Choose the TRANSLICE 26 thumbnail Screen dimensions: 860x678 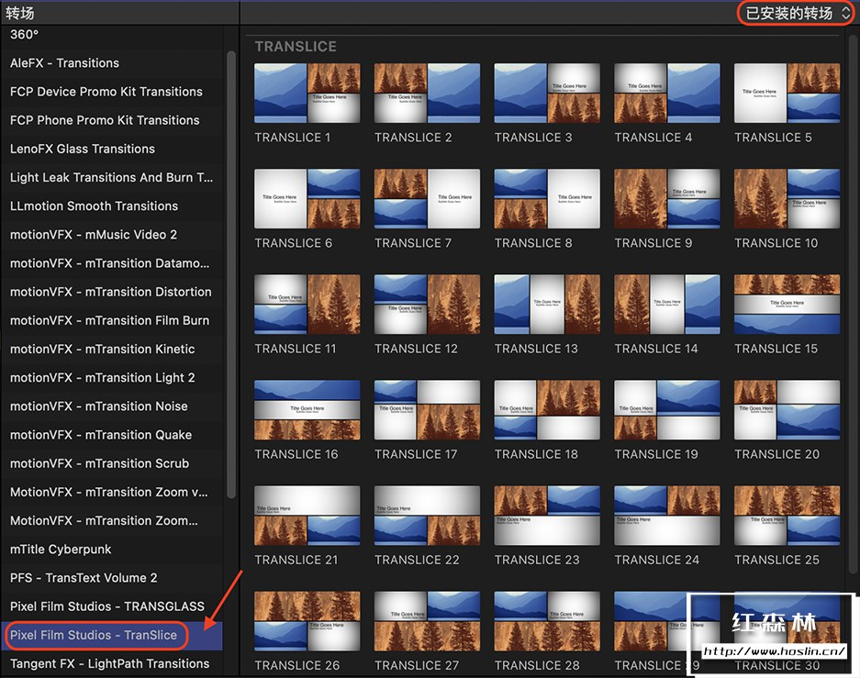click(307, 621)
